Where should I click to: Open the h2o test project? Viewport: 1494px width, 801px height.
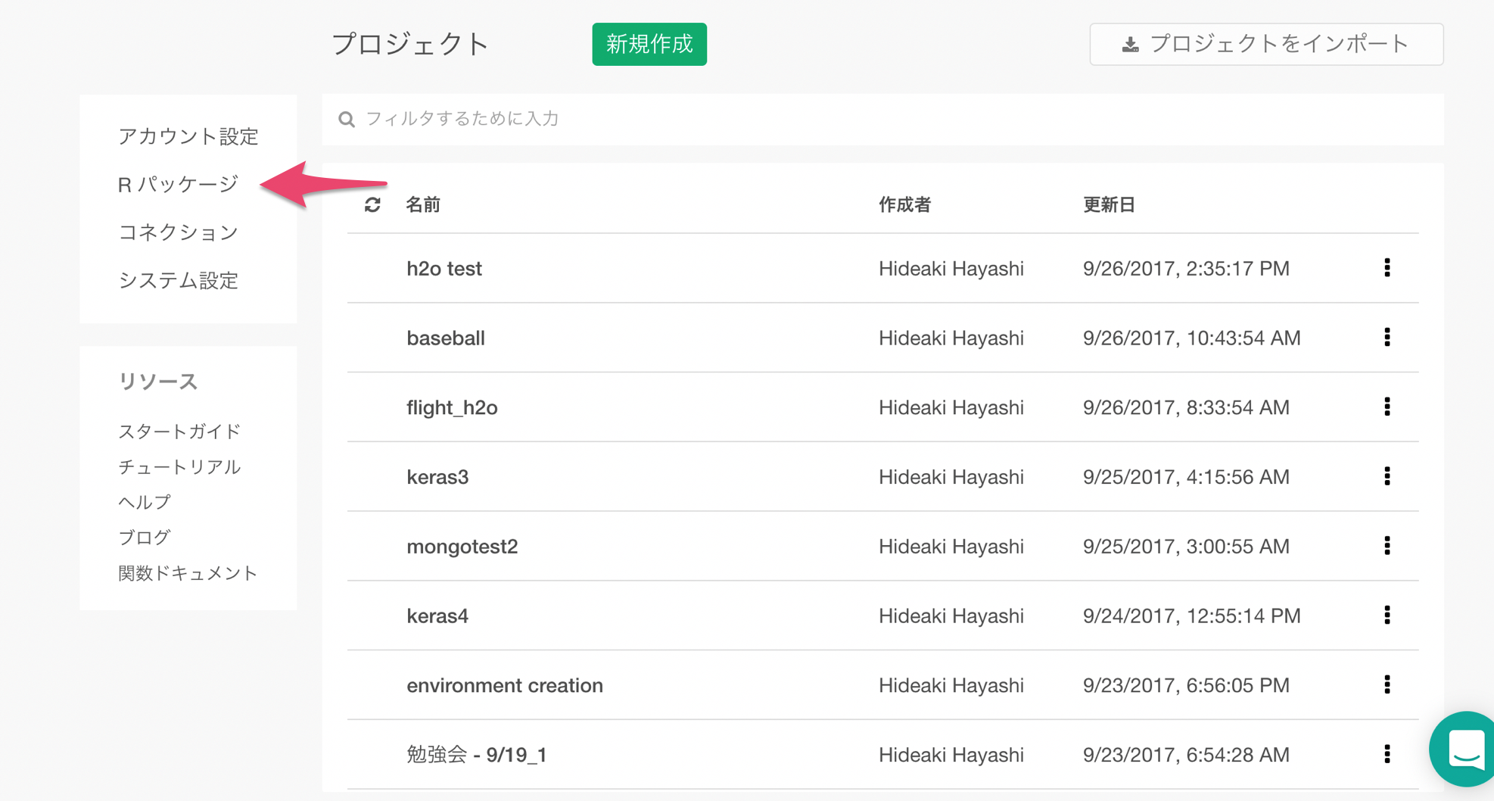[x=444, y=269]
